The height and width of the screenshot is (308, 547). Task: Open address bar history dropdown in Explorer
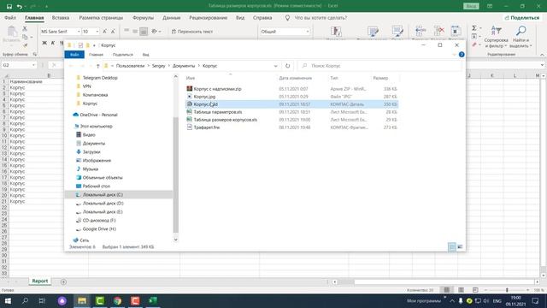275,66
